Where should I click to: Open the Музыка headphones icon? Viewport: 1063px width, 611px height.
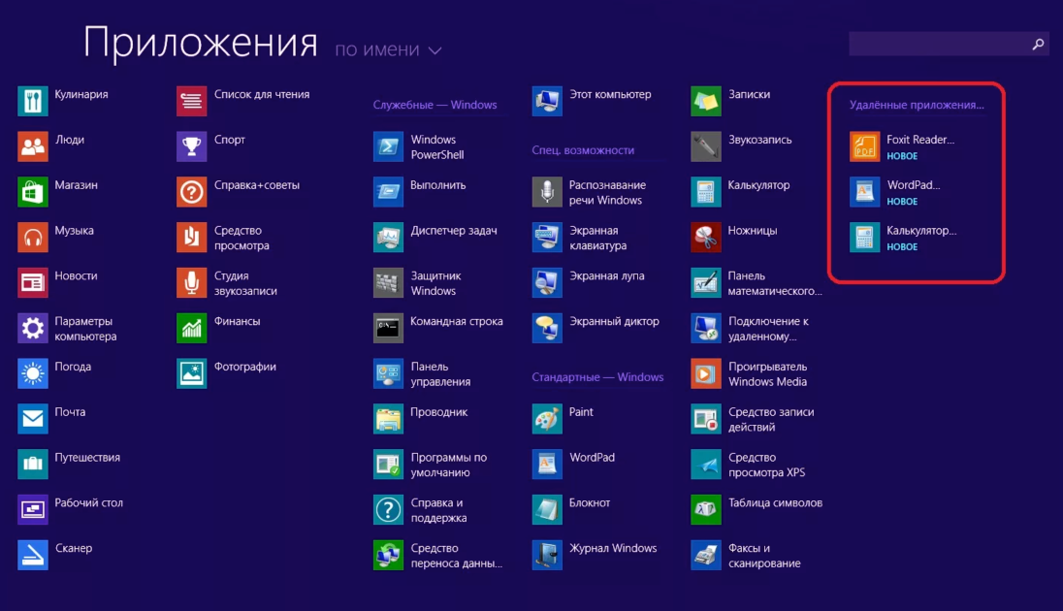click(33, 238)
